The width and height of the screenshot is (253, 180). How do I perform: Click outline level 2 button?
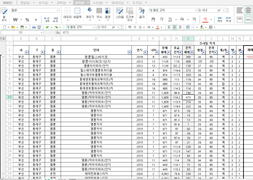click(x=4, y=38)
